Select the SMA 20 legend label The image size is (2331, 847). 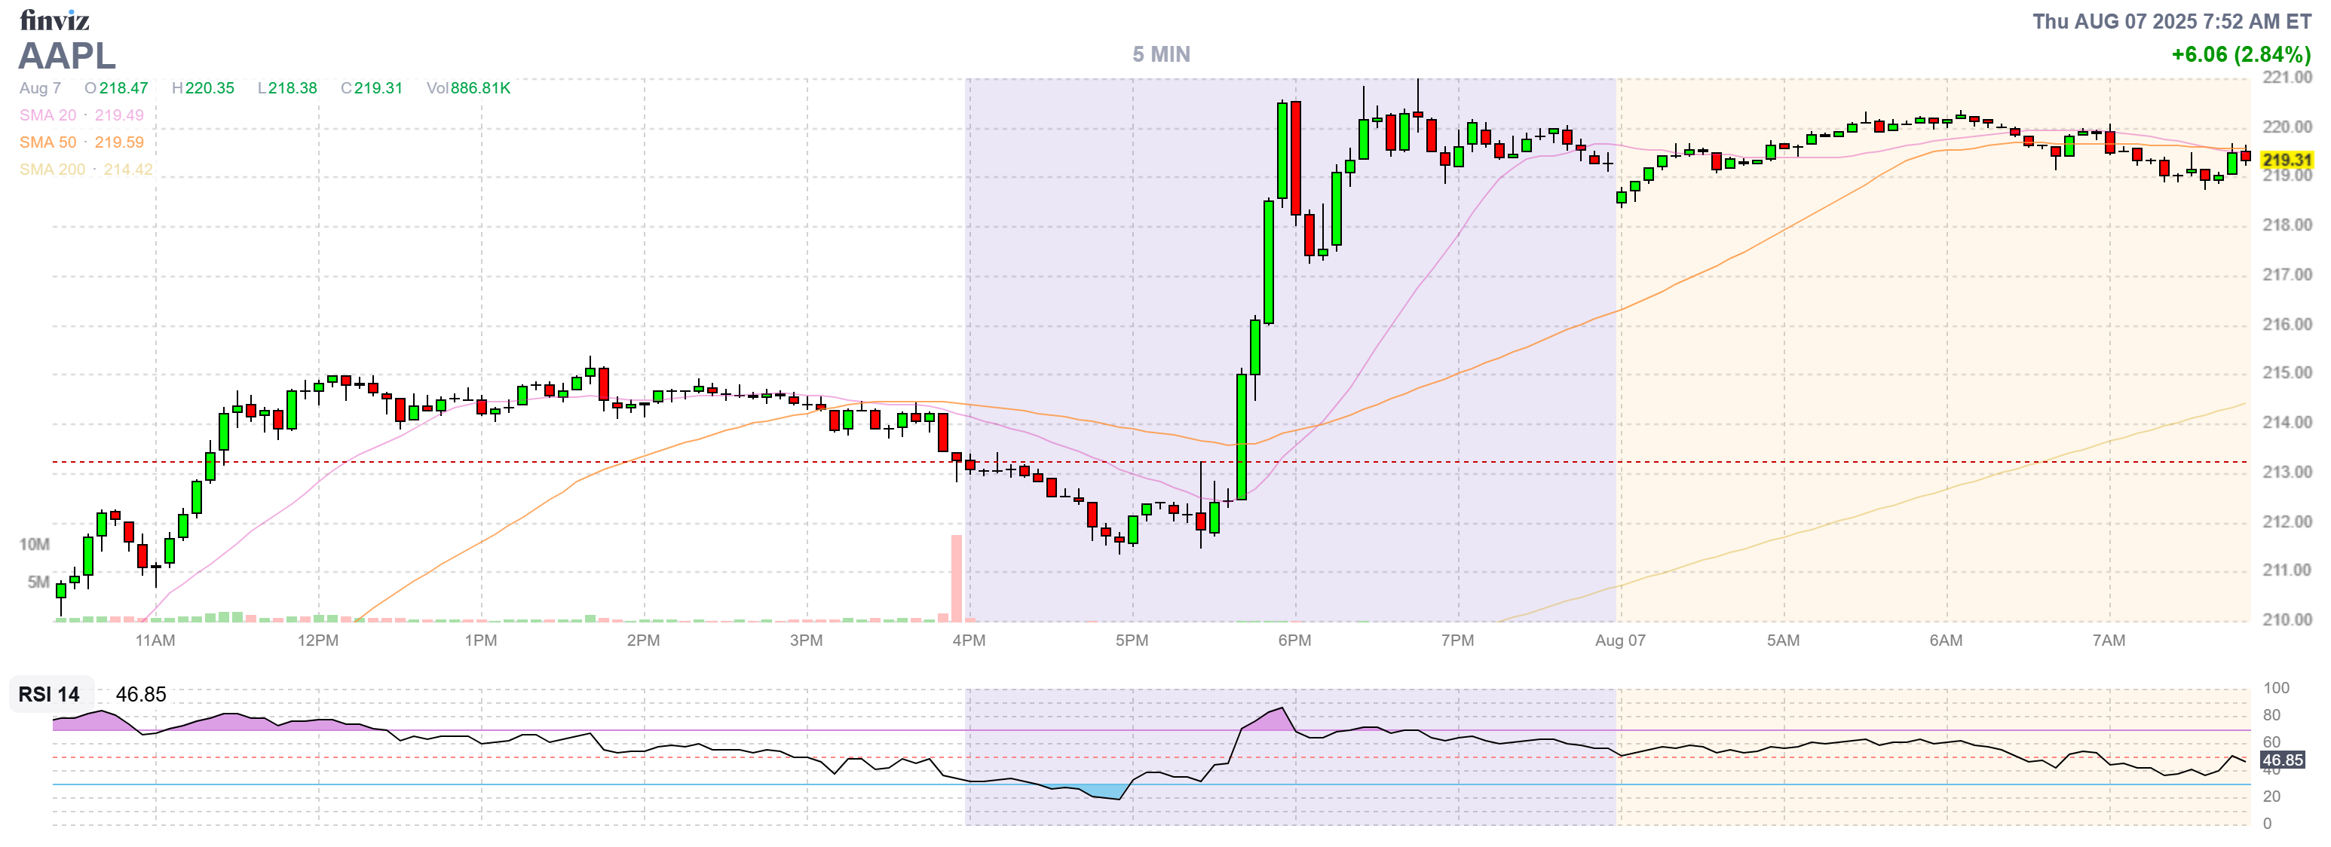click(x=48, y=115)
